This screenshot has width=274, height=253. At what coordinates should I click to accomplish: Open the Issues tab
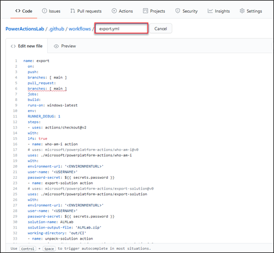[x=51, y=11]
